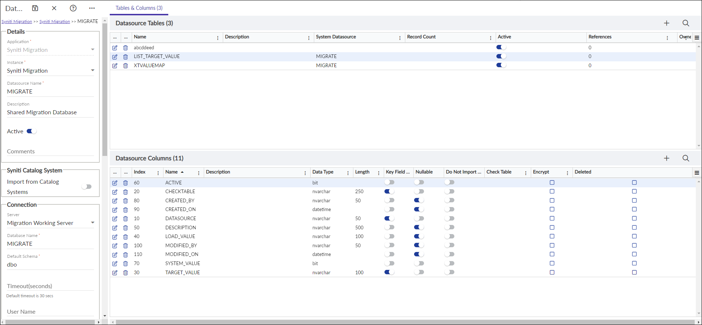
Task: Check the Deleted box for TARGET_VALUE column
Action: coord(634,272)
